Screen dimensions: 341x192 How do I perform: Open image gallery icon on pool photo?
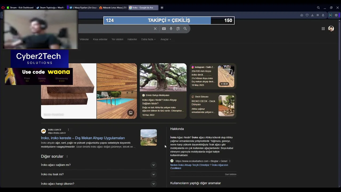131,113
